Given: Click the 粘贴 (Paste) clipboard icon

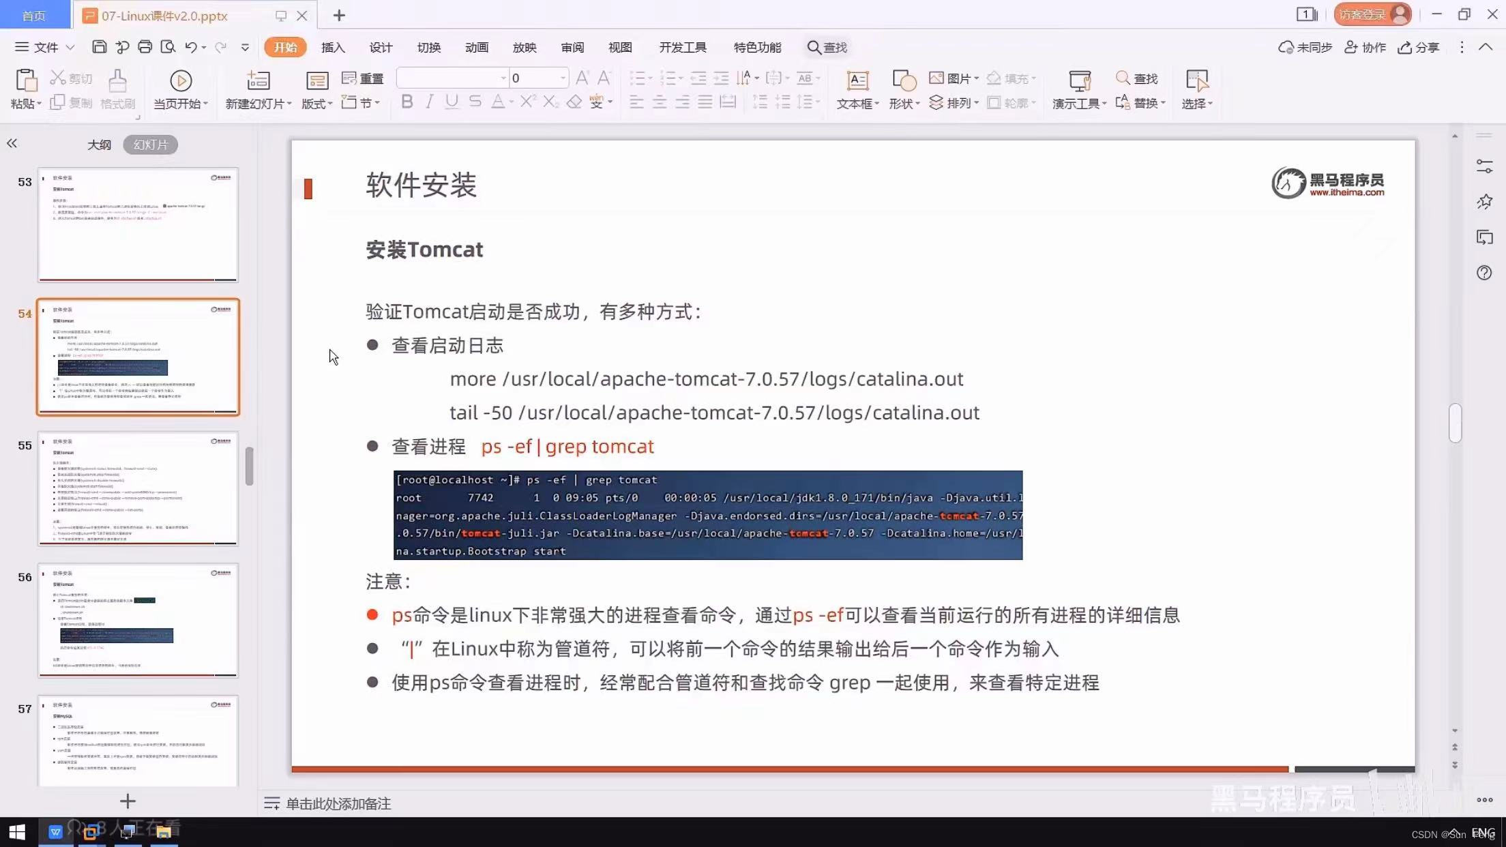Looking at the screenshot, I should coord(26,80).
